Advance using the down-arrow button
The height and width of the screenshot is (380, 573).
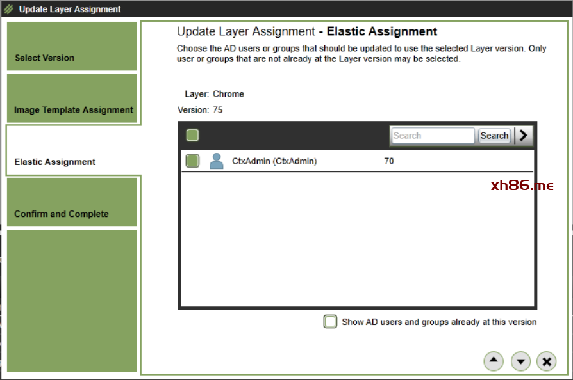pos(520,361)
